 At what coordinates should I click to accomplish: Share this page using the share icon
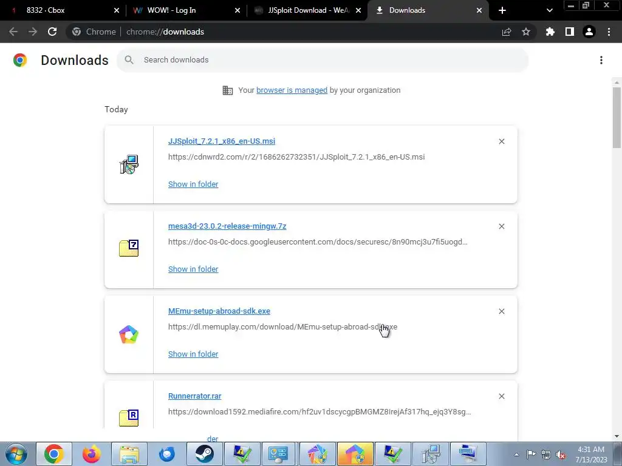(x=507, y=32)
